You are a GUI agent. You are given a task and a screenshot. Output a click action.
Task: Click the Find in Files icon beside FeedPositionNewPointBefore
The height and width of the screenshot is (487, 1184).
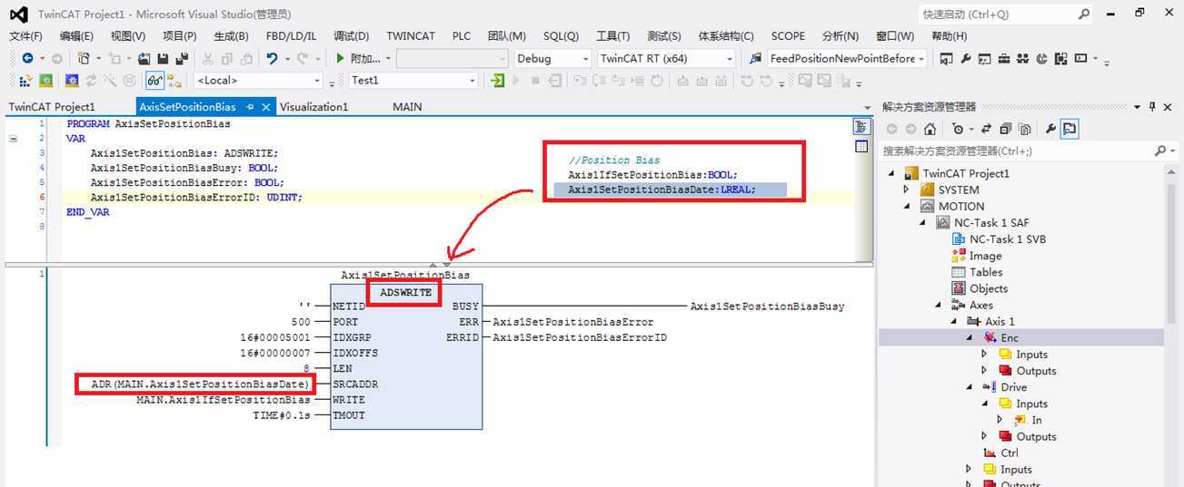[755, 58]
